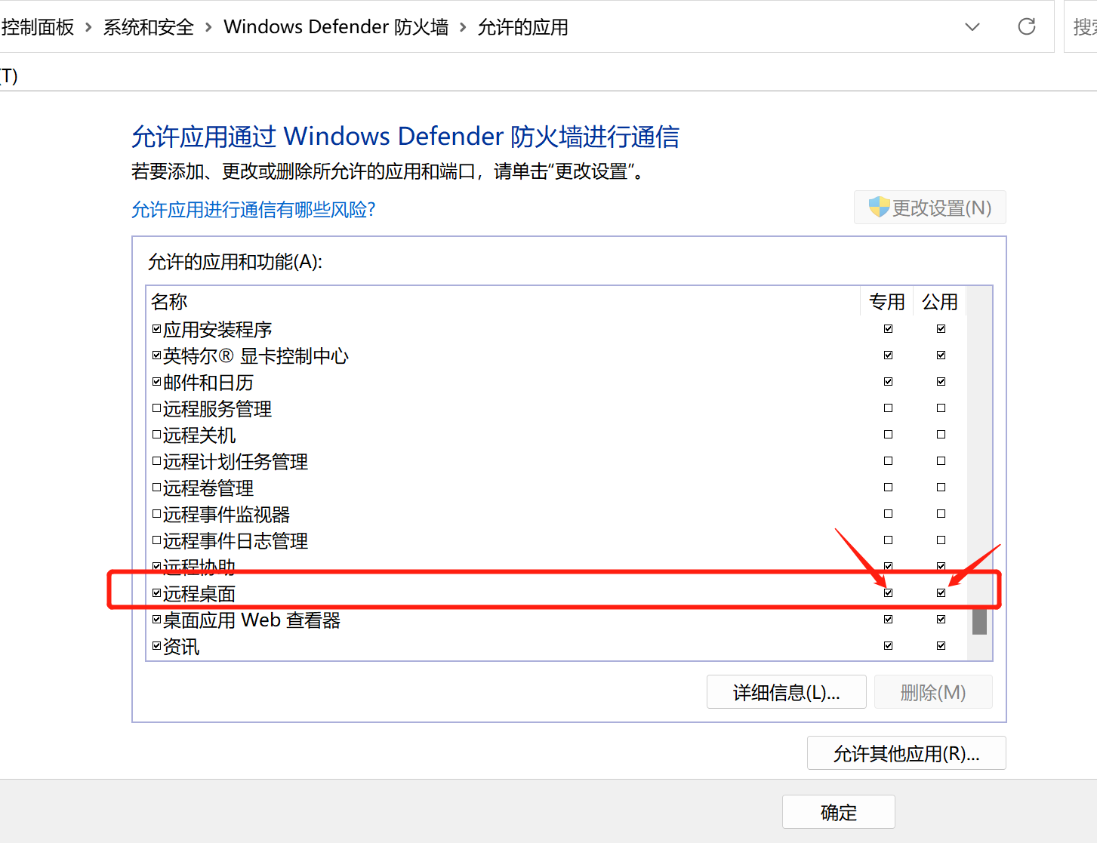Toggle 专用 checkbox for 资讯

point(888,646)
